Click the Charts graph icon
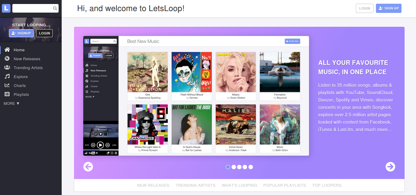This screenshot has width=416, height=195. pyautogui.click(x=7, y=86)
